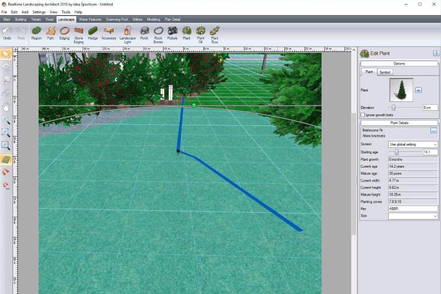441x294 pixels.
Task: Click the Redo toolbar icon
Action: 21,33
